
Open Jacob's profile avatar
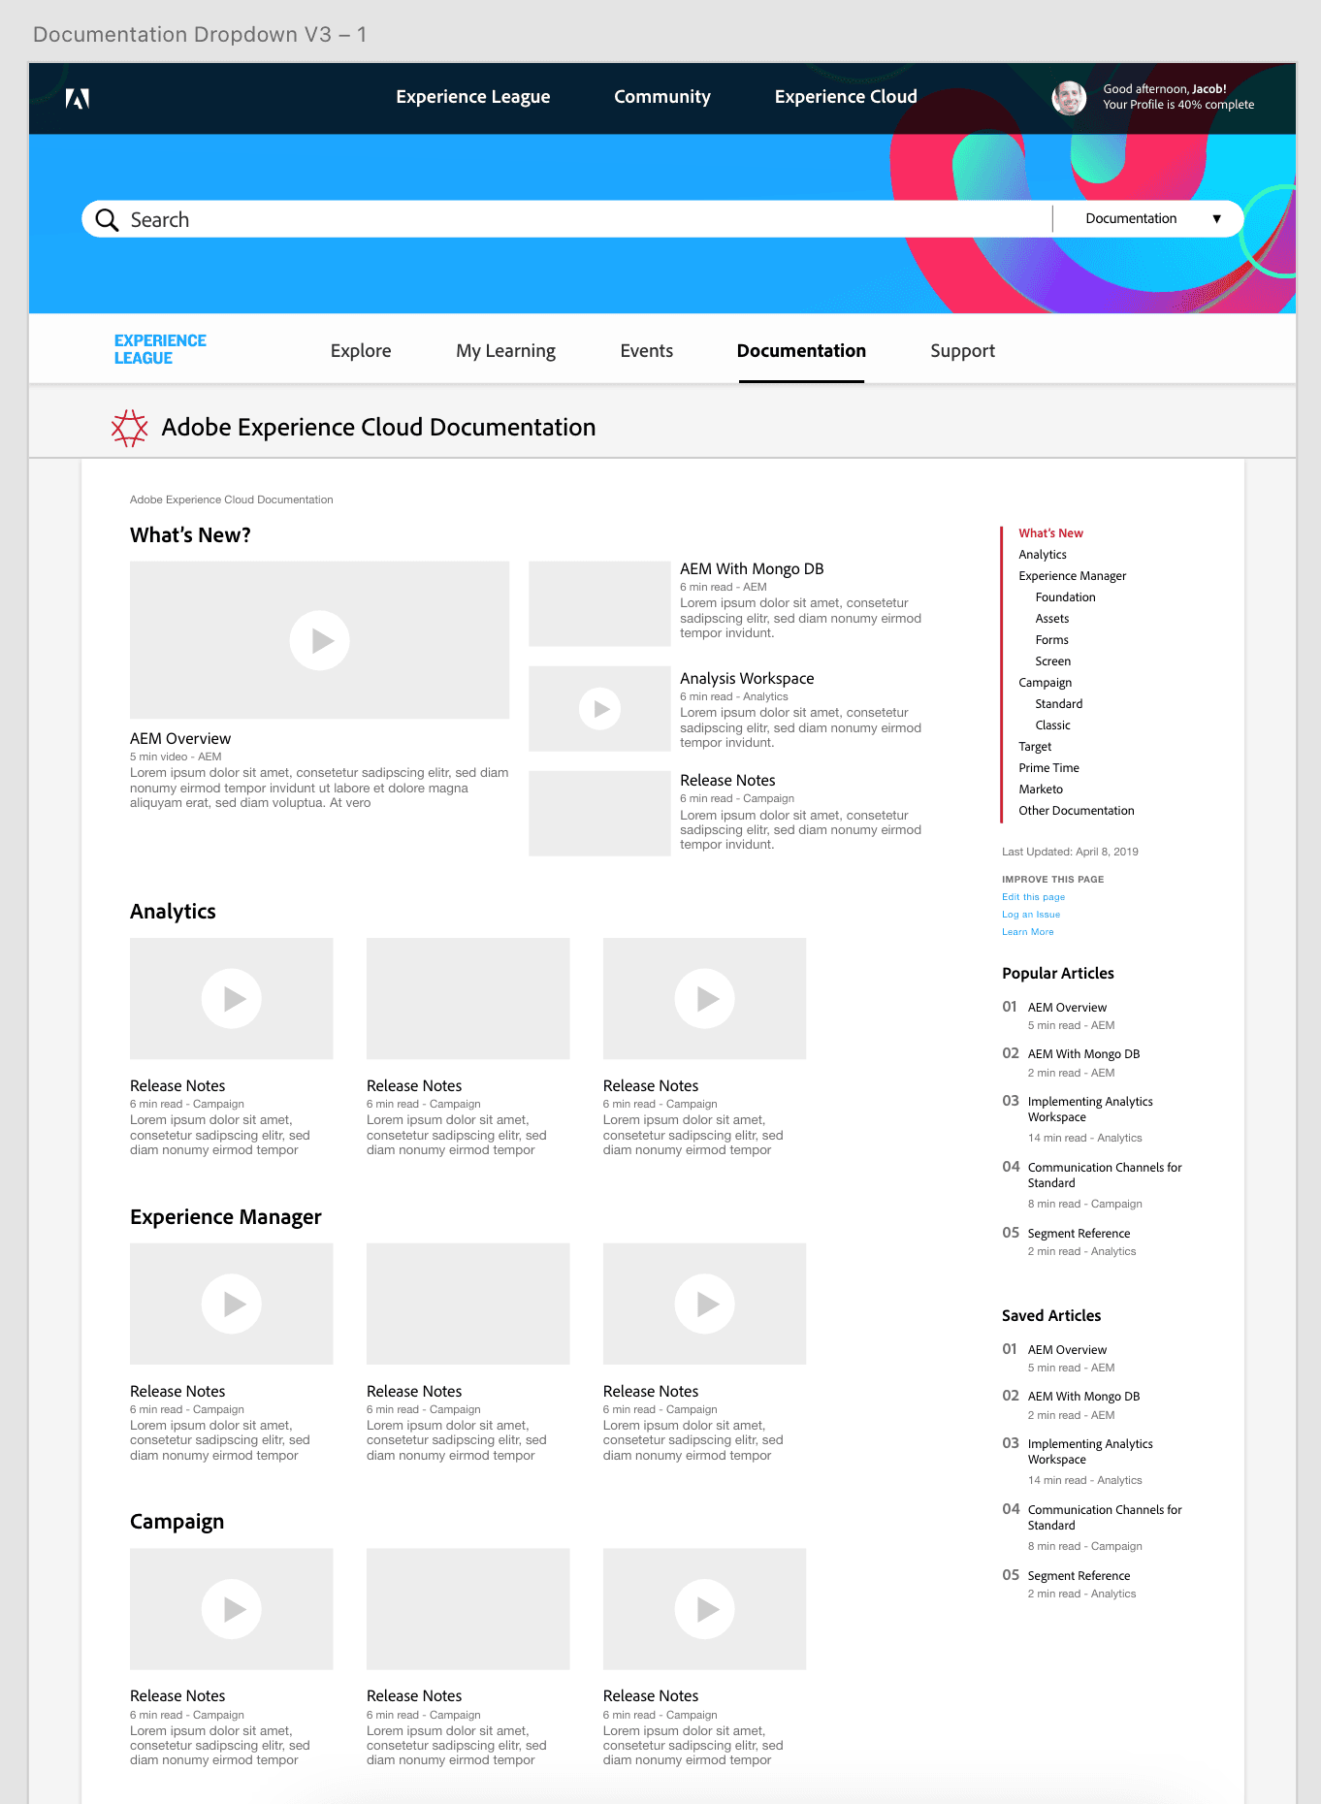[x=1069, y=97]
